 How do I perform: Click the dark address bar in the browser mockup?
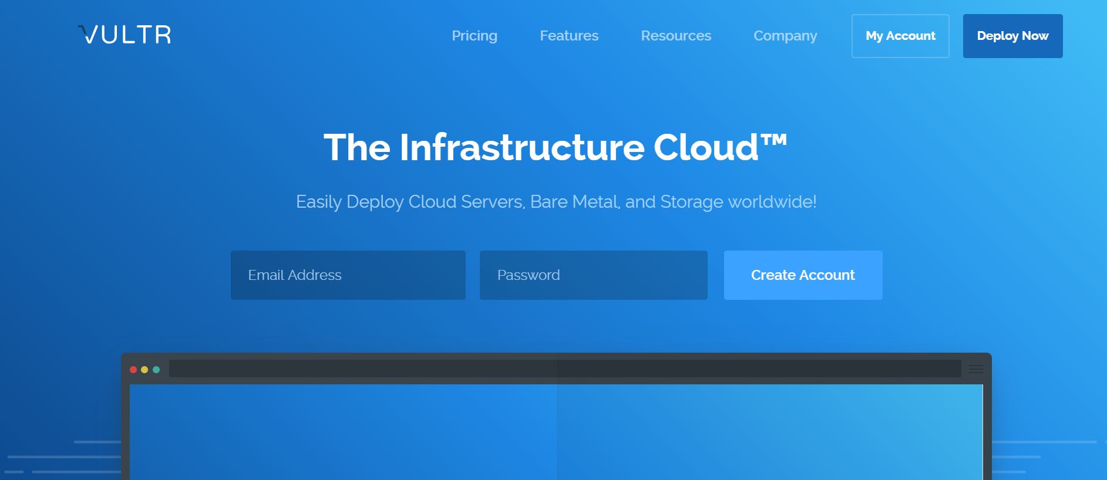(564, 369)
